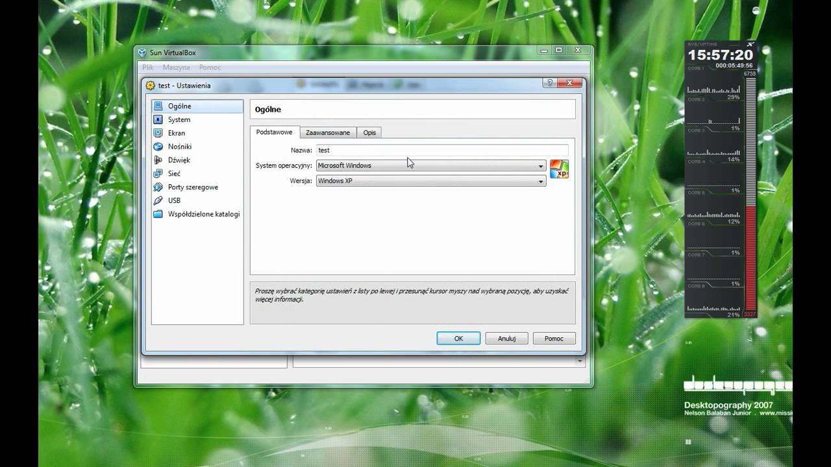Select the Ogólne settings category label

click(179, 106)
